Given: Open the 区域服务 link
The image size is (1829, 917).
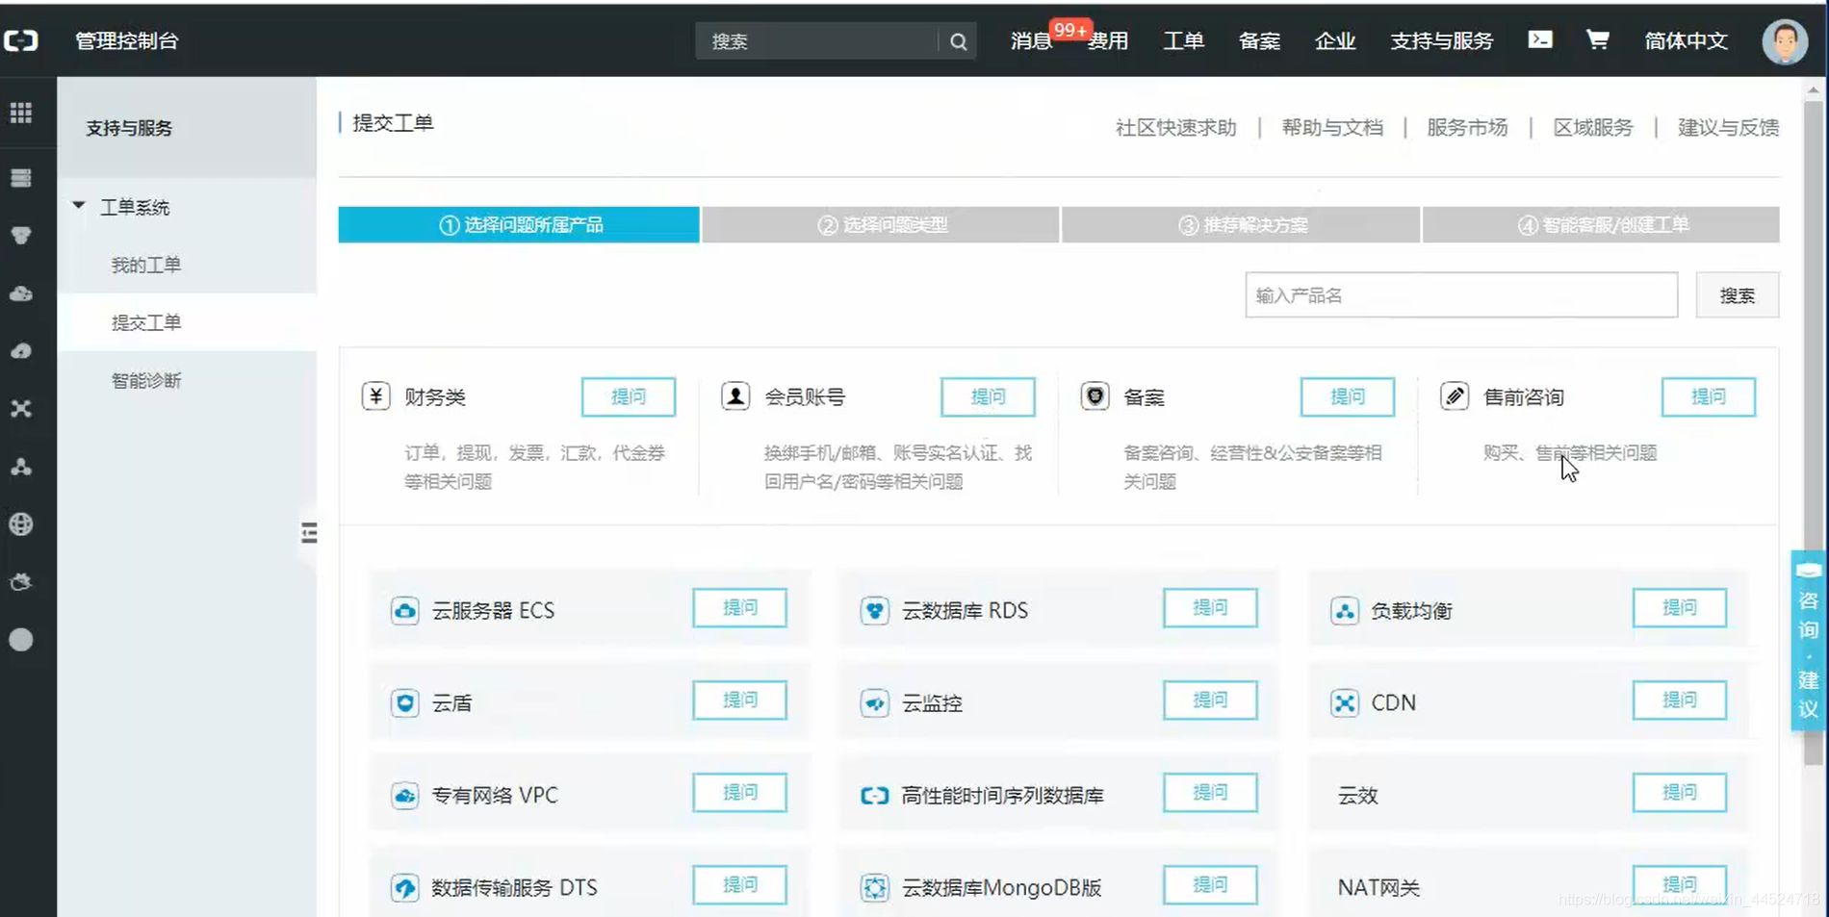Looking at the screenshot, I should (1593, 127).
